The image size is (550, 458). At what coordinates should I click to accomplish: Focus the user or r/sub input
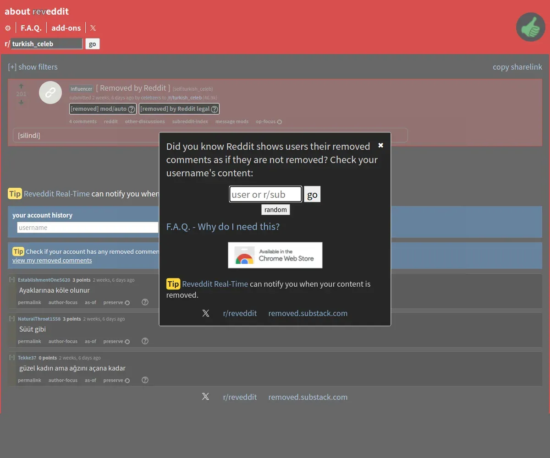[x=265, y=194]
